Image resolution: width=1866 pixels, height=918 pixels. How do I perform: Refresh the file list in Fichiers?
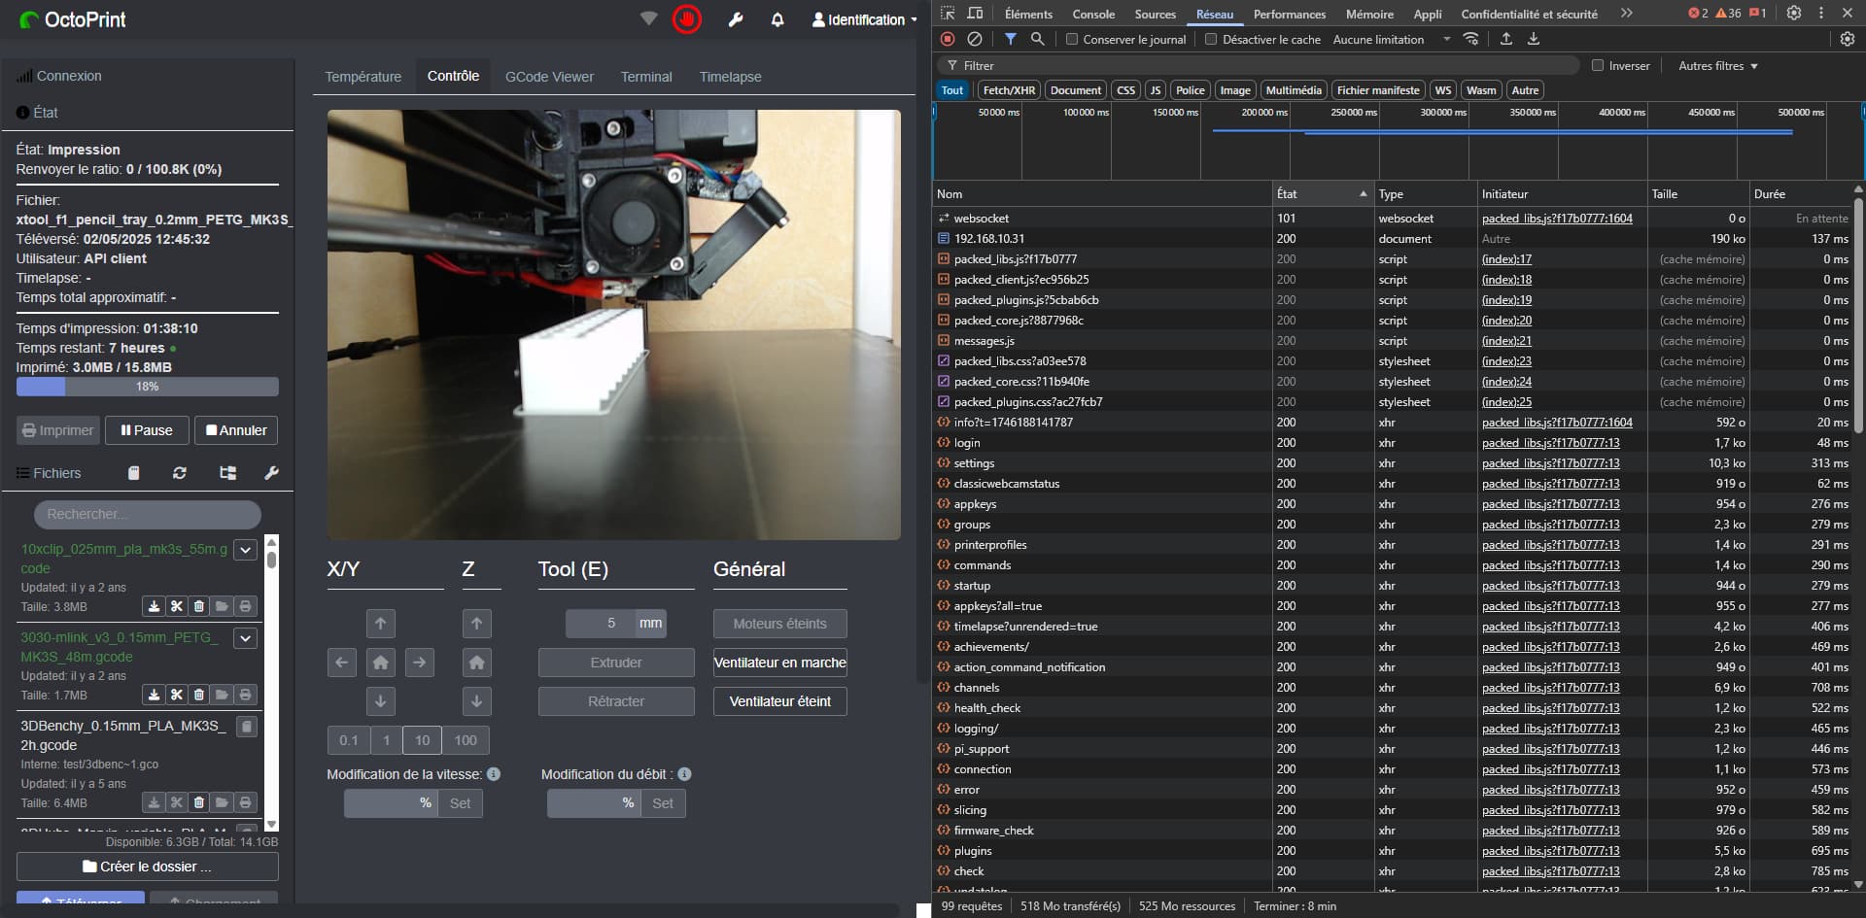180,473
